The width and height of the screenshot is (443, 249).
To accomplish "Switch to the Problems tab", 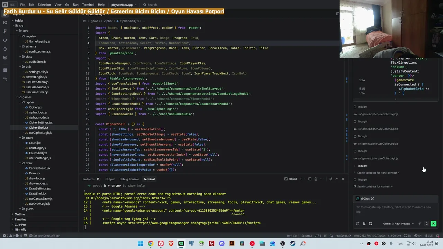I will tap(91, 179).
